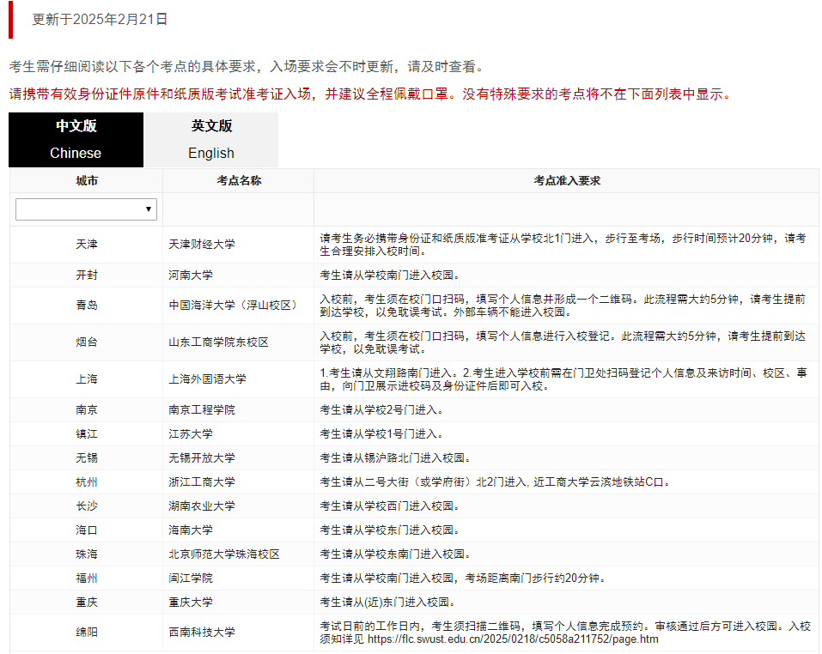The height and width of the screenshot is (654, 822).
Task: Switch to the English version tab
Action: tap(211, 140)
